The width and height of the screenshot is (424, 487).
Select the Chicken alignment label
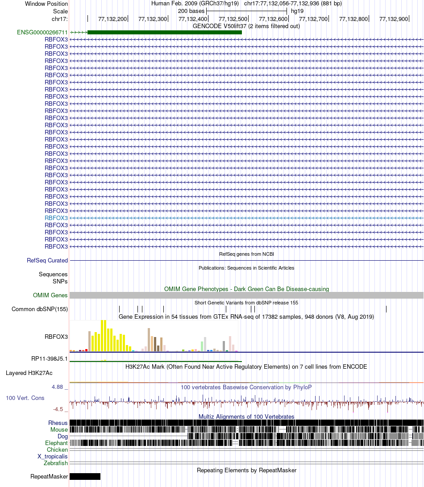coord(57,450)
